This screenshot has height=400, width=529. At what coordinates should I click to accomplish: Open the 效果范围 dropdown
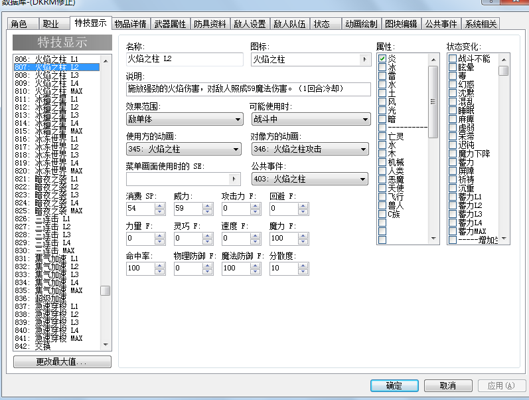tap(185, 119)
